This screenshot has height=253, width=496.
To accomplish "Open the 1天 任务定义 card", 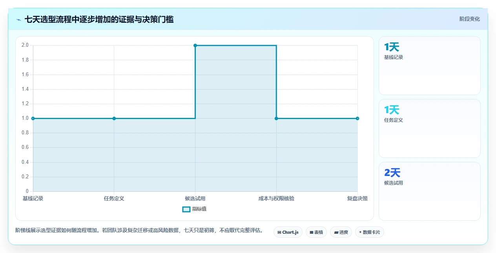I will (430, 128).
